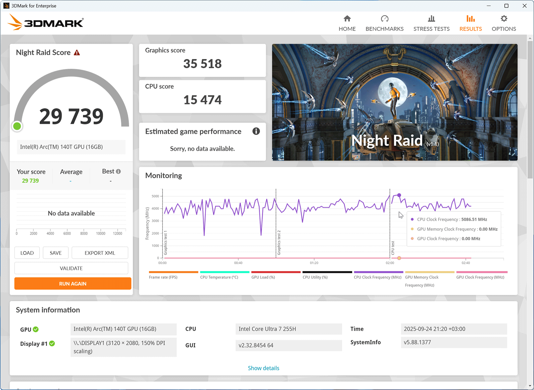Toggle the GPU Load (%) legend bar
The width and height of the screenshot is (534, 390).
pyautogui.click(x=276, y=272)
